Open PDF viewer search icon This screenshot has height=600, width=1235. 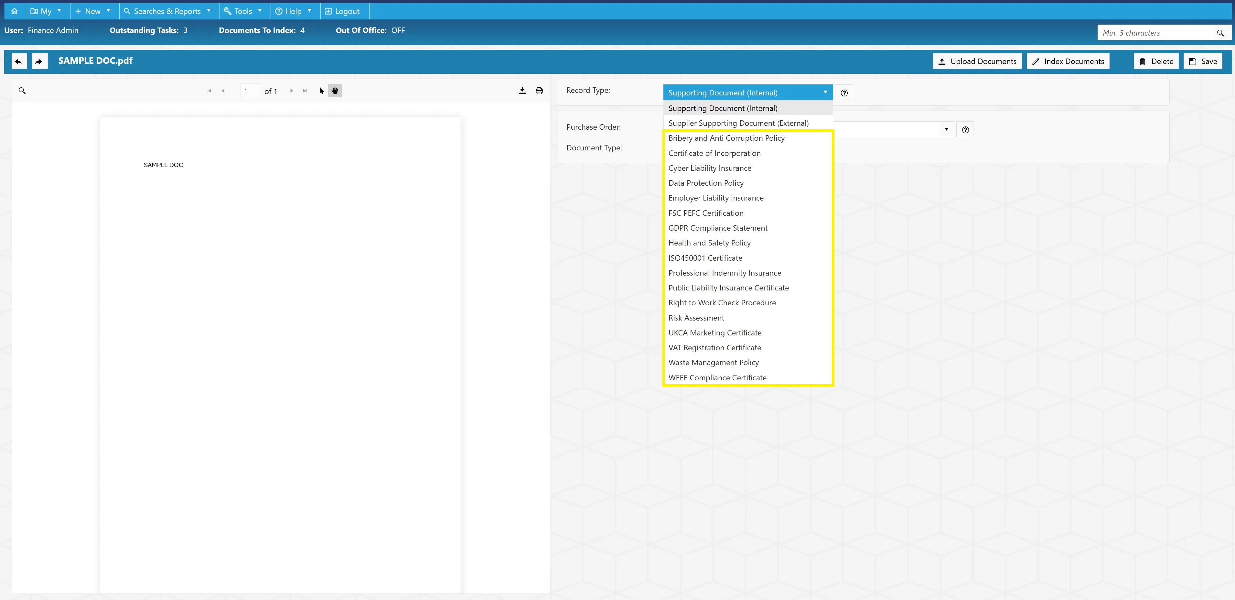(22, 91)
